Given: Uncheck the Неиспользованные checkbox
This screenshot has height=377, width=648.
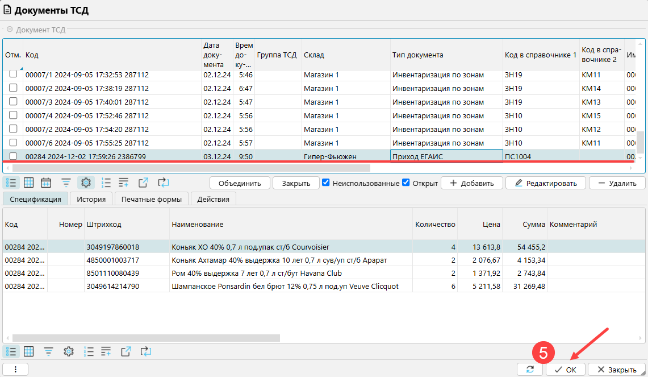Looking at the screenshot, I should 326,183.
